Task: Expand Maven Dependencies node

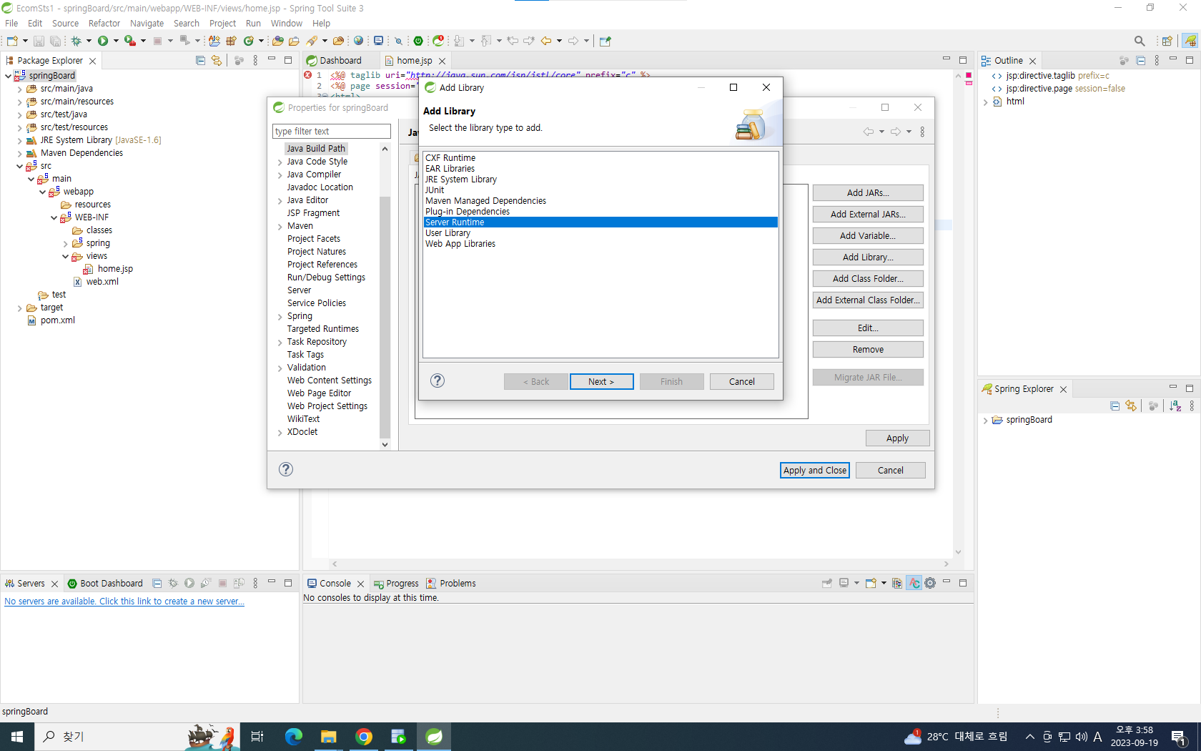Action: 20,153
